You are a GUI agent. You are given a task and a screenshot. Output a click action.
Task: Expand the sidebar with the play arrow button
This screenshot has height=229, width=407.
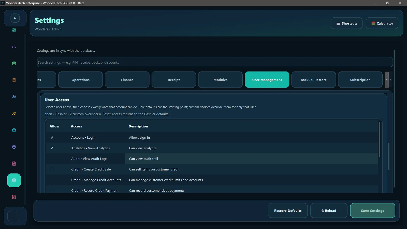coord(15,18)
